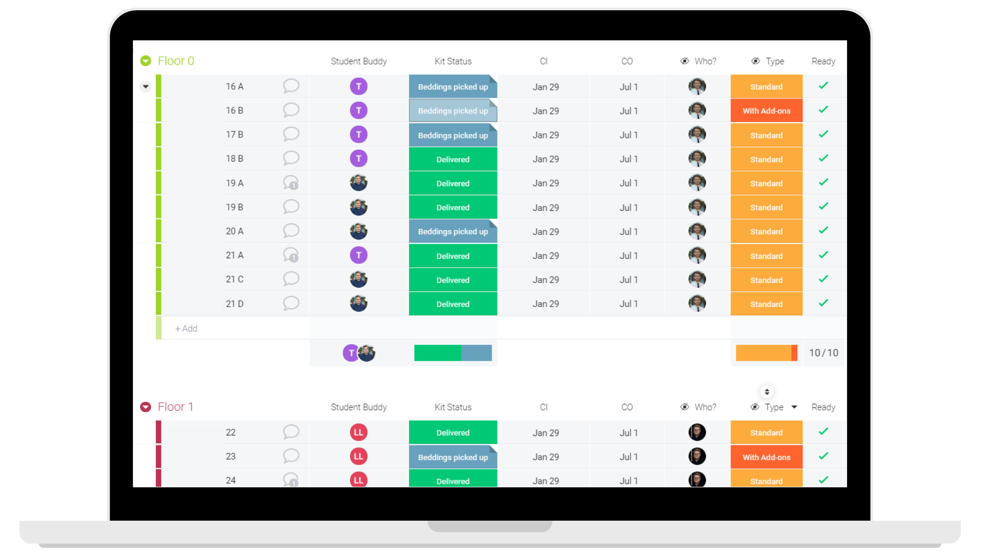
Task: Click the ready checkmark for room 23
Action: [823, 456]
